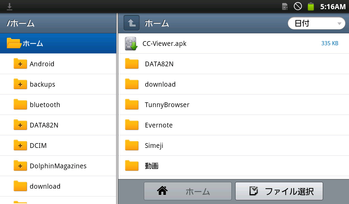Image resolution: width=349 pixels, height=204 pixels.
Task: Open the TunnyBrowser folder icon
Action: (x=132, y=104)
